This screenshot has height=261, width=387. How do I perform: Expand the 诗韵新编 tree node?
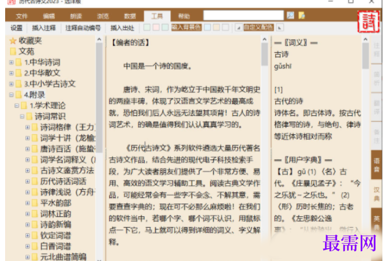pyautogui.click(x=28, y=225)
